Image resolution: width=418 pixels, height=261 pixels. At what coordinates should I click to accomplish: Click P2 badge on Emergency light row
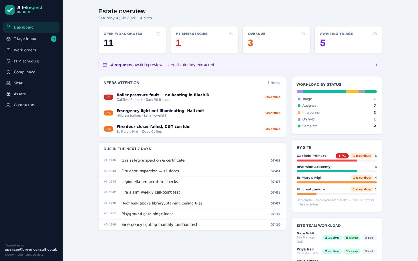click(108, 113)
